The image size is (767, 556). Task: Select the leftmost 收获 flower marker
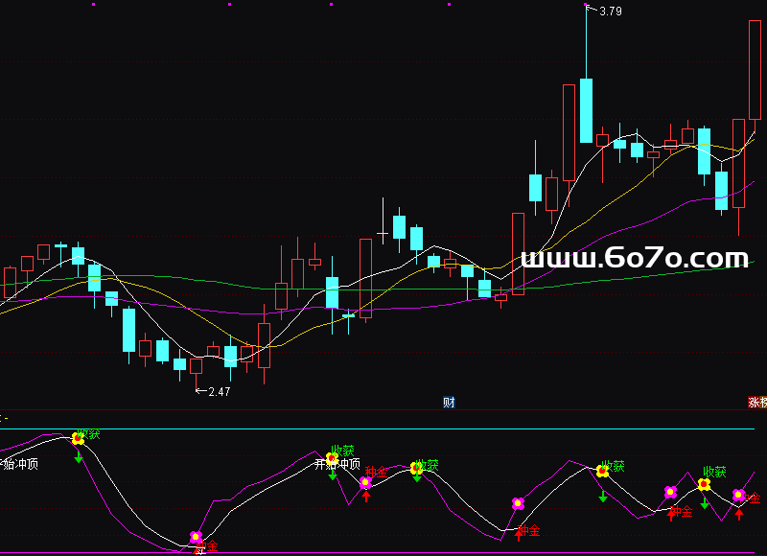[79, 438]
